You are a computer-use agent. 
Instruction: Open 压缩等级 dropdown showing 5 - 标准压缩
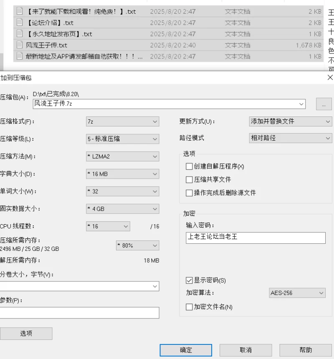coord(123,139)
